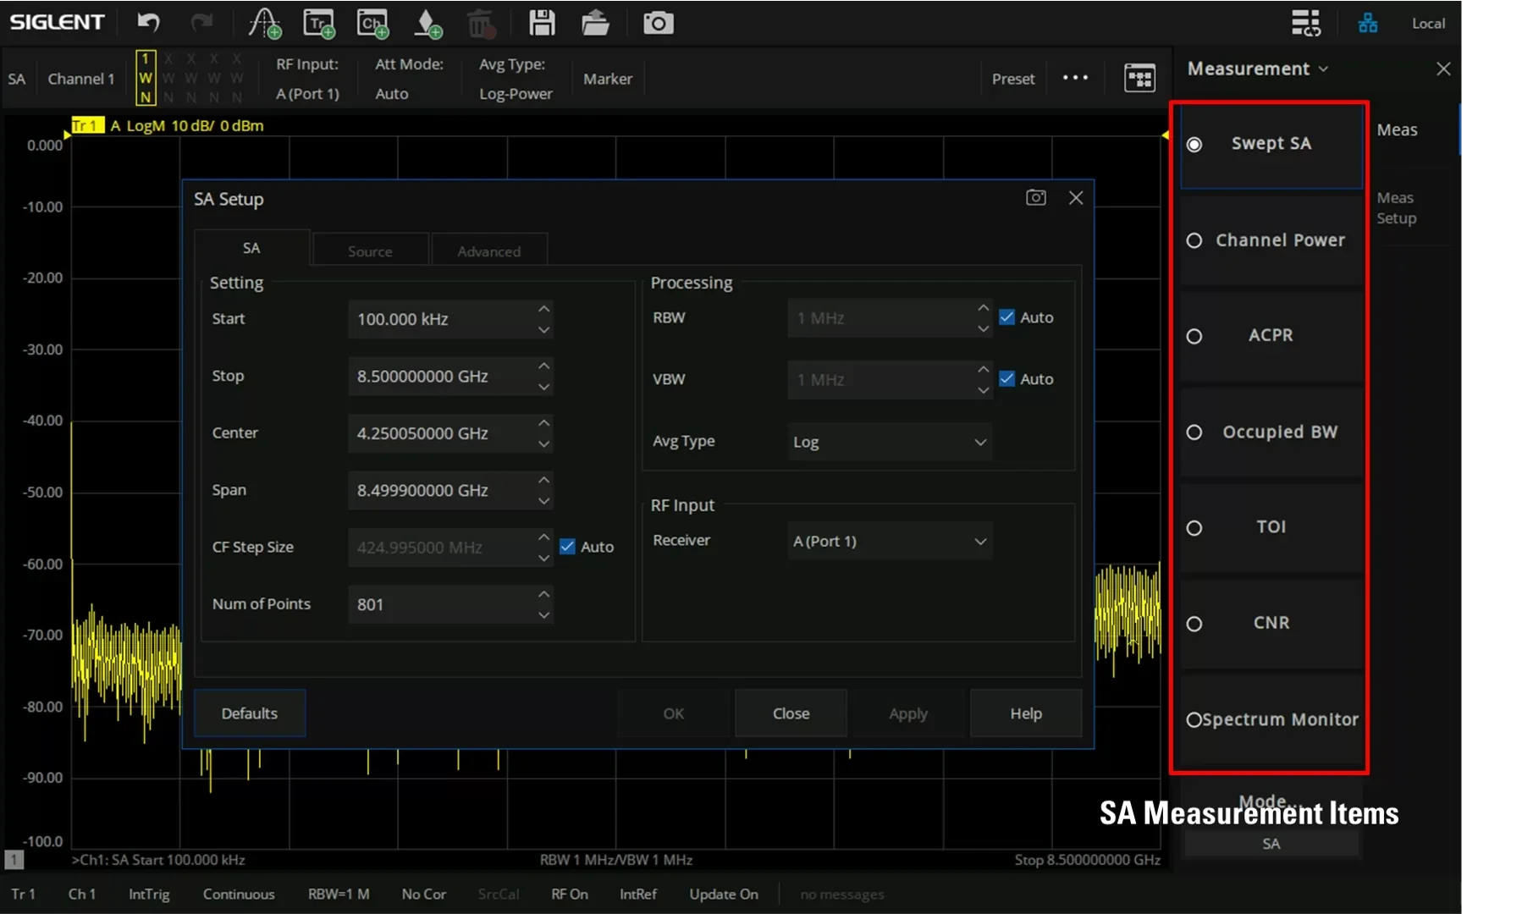
Task: Increment the Num of Points value
Action: [544, 595]
